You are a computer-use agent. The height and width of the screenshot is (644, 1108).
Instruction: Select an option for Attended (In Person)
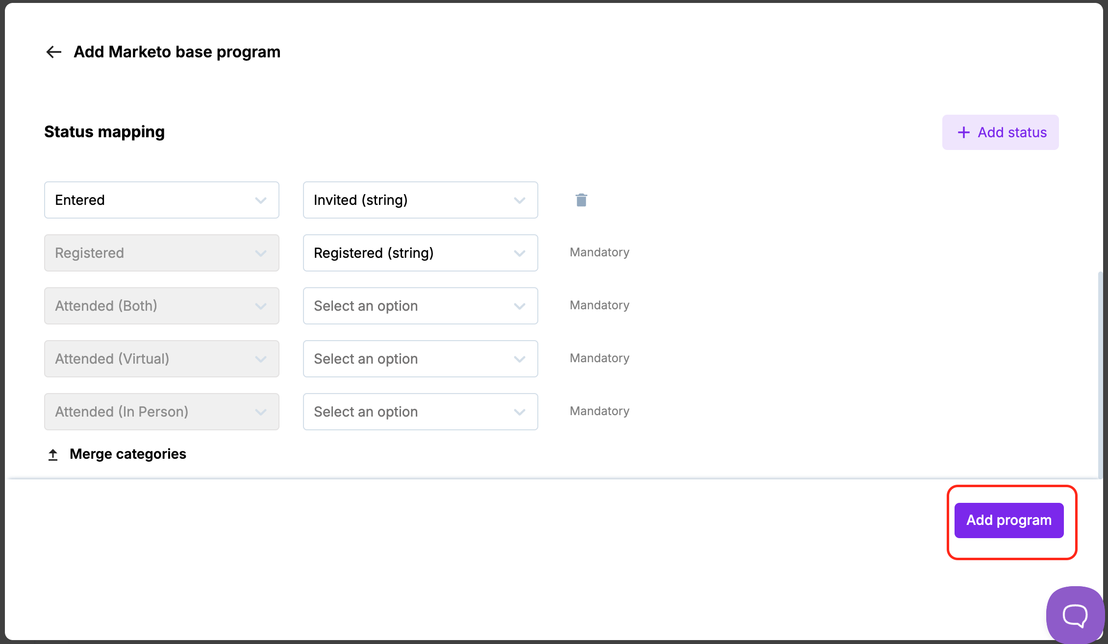[420, 412]
